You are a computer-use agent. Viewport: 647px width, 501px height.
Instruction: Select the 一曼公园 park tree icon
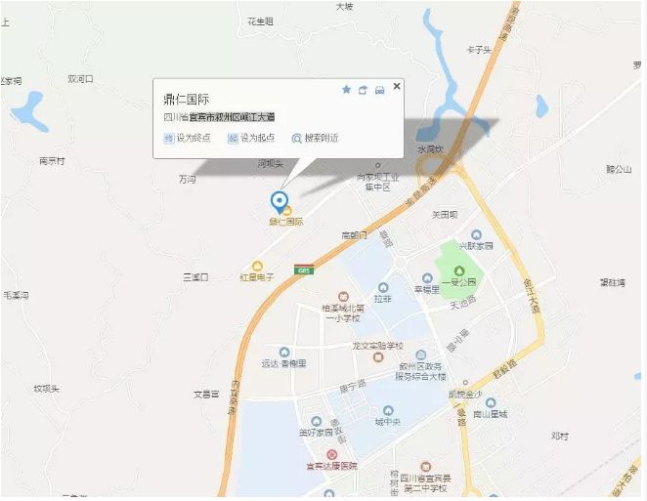(x=459, y=271)
